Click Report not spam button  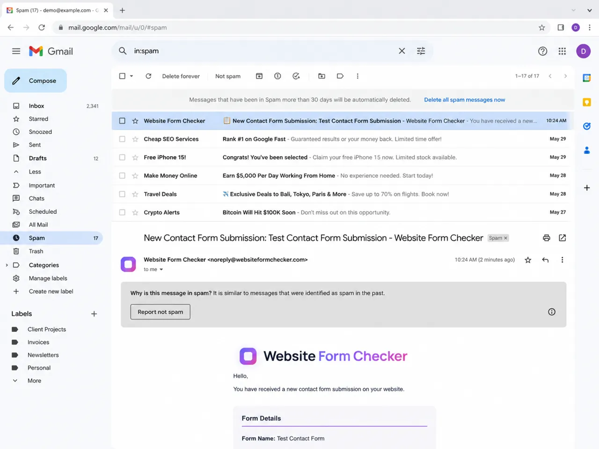[x=161, y=312]
